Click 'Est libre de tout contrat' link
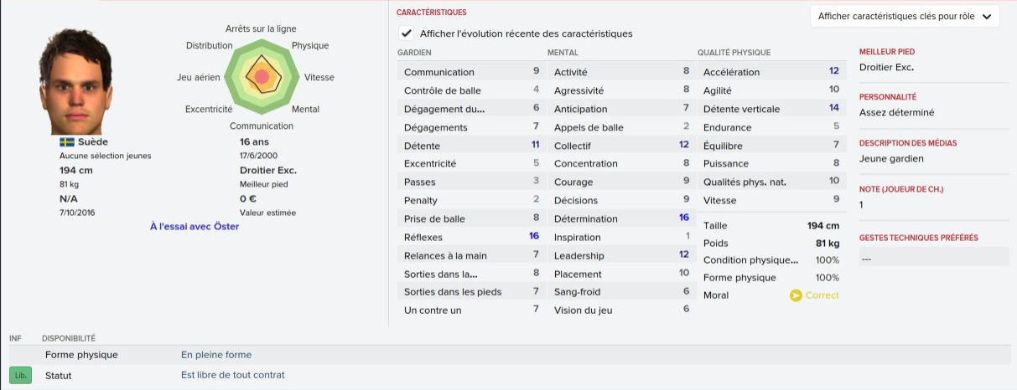Viewport: 1017px width, 390px height. (233, 375)
